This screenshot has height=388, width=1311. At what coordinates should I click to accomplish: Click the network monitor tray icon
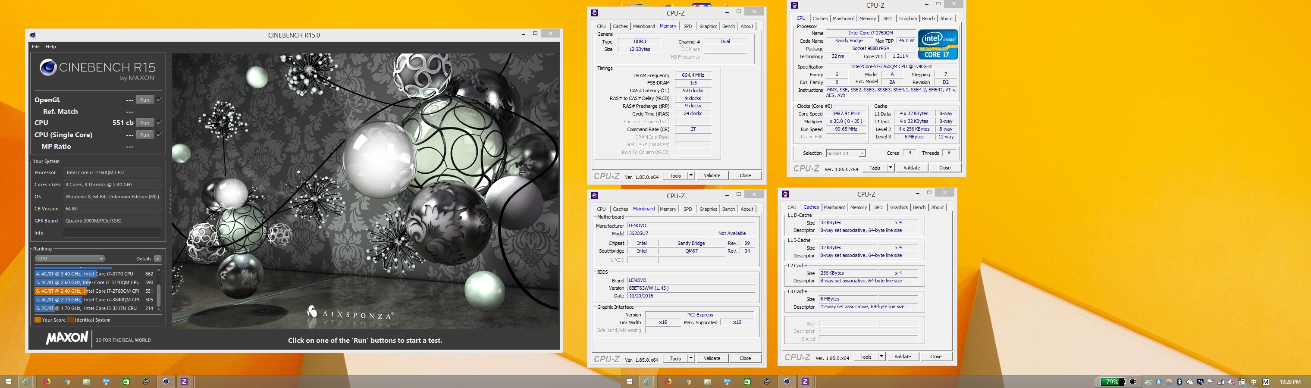coord(1201,382)
